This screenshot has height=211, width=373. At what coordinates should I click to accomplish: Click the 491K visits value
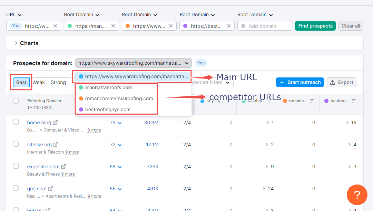153,189
